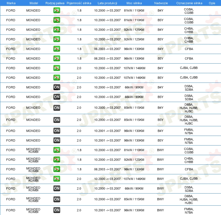Click the Rodzaj paliwa column header
Viewport: 221px width, 215px height.
point(55,3)
